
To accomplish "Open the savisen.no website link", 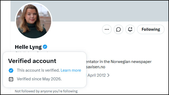I will 95,67.
